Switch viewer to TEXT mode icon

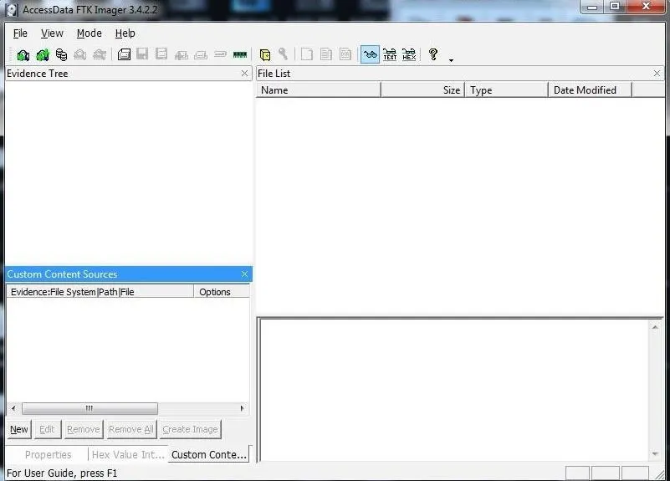coord(390,54)
